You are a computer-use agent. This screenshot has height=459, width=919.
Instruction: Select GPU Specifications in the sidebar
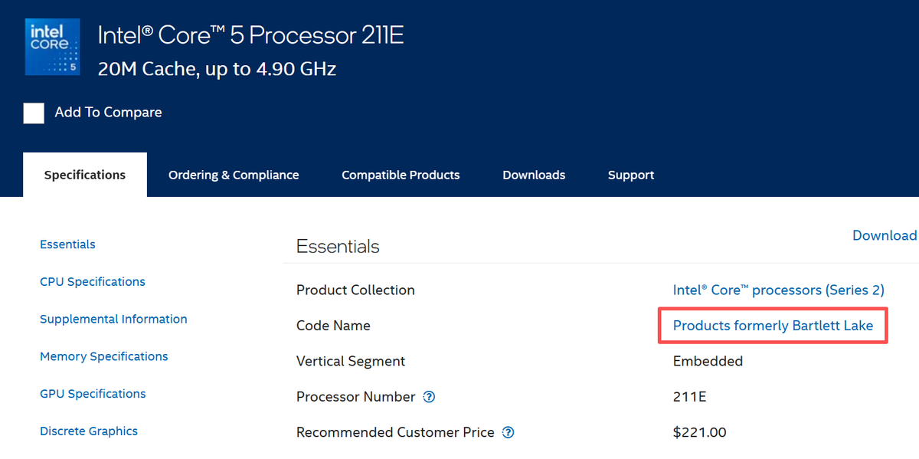pyautogui.click(x=92, y=394)
